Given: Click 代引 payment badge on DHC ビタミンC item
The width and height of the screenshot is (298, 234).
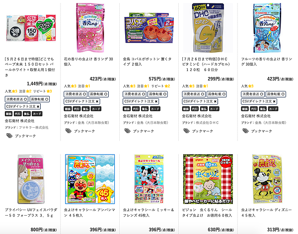Looking at the screenshot, I should 195,109.
